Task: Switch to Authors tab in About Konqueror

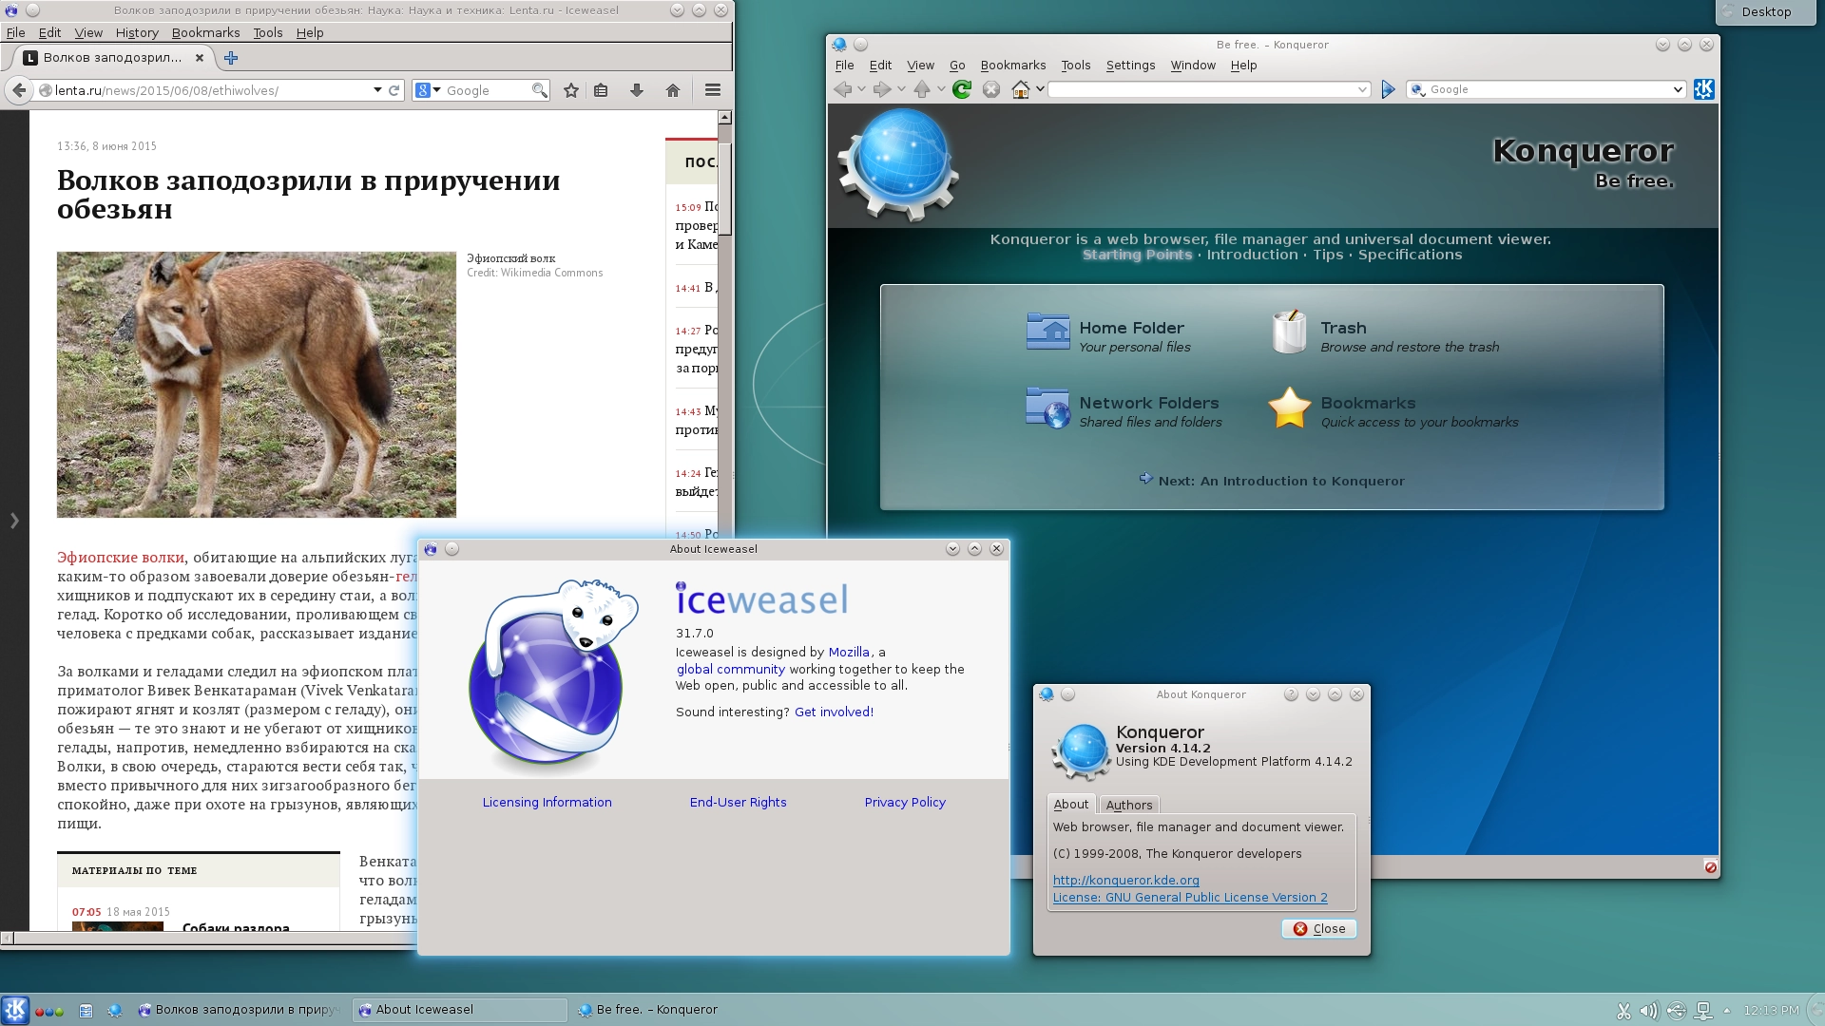Action: tap(1129, 805)
